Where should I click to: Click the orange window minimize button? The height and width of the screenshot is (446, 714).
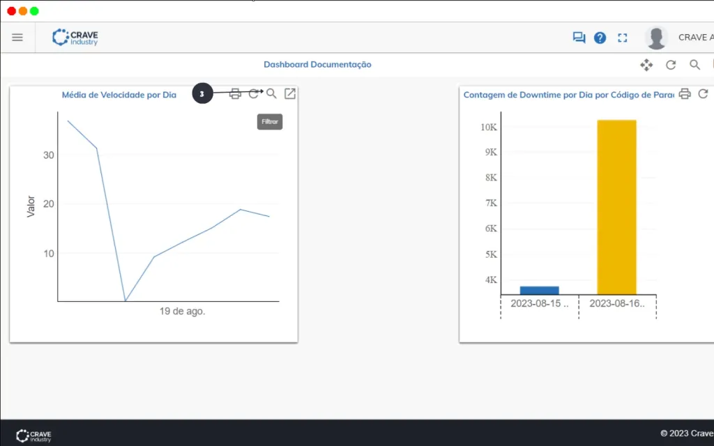(x=23, y=11)
